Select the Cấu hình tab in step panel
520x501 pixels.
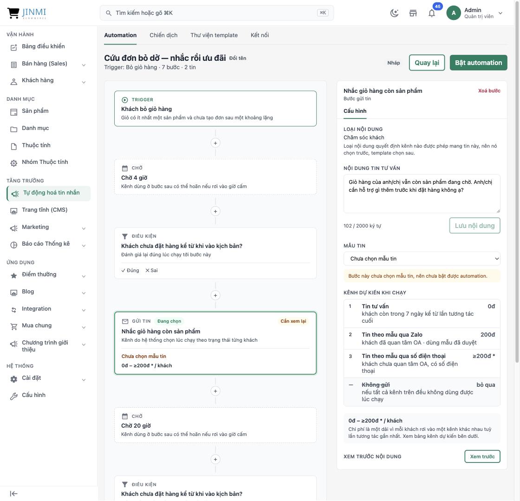pyautogui.click(x=355, y=111)
